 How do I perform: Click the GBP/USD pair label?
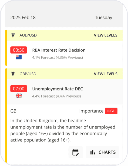(x=28, y=74)
